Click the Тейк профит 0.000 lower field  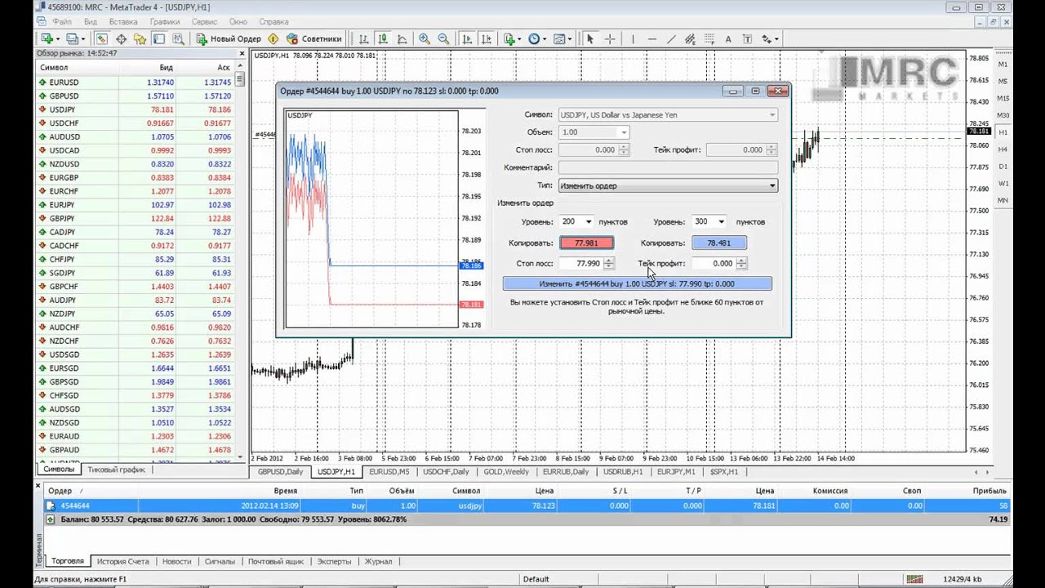(x=713, y=263)
